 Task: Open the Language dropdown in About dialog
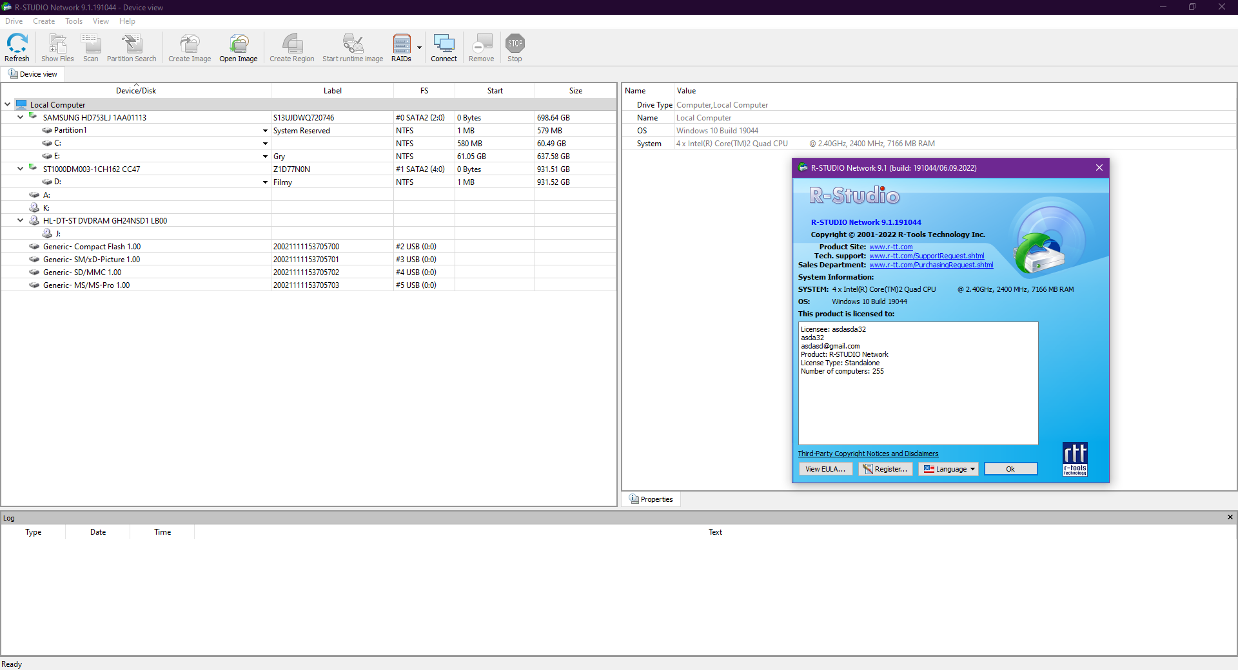coord(948,469)
